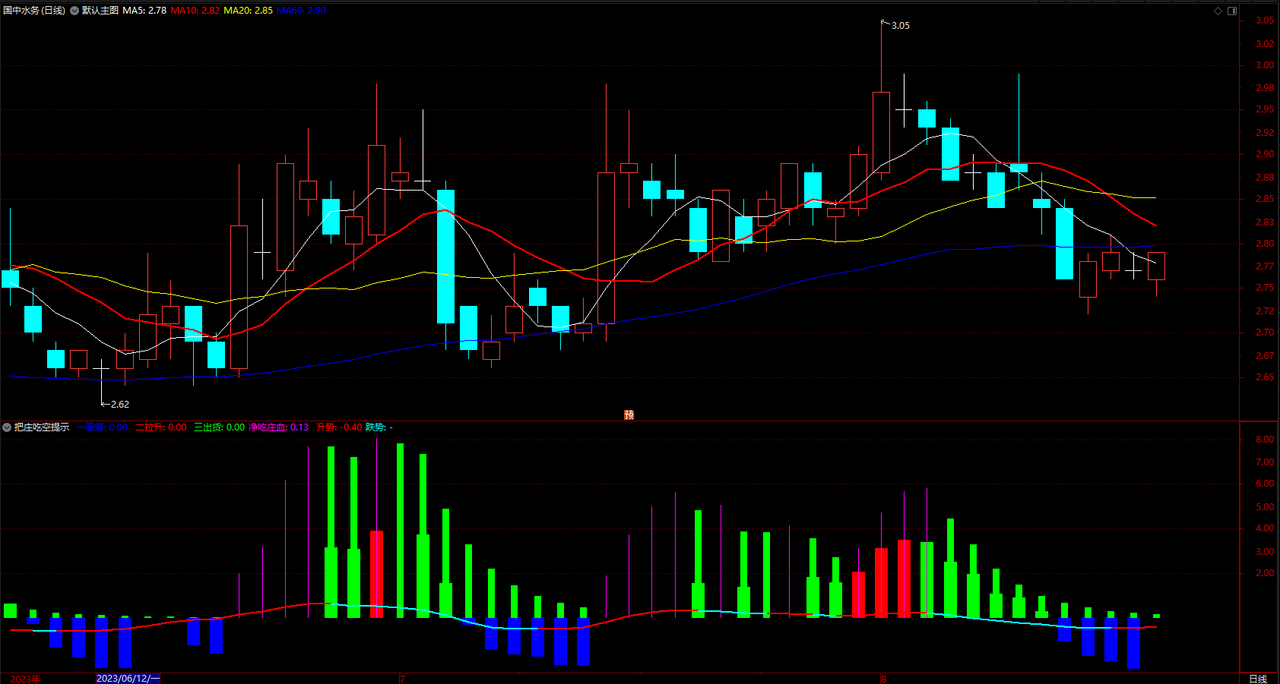Click the 2.62 low price annotation
1280x684 pixels.
(x=120, y=405)
